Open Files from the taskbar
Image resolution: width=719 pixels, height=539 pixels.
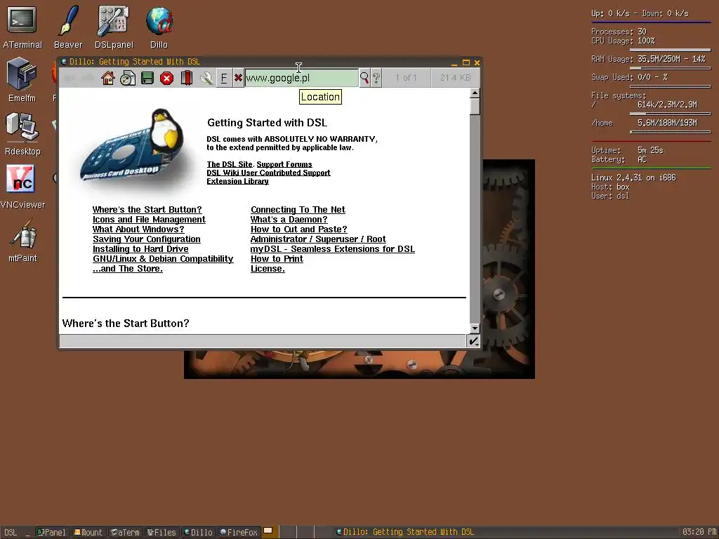point(161,532)
